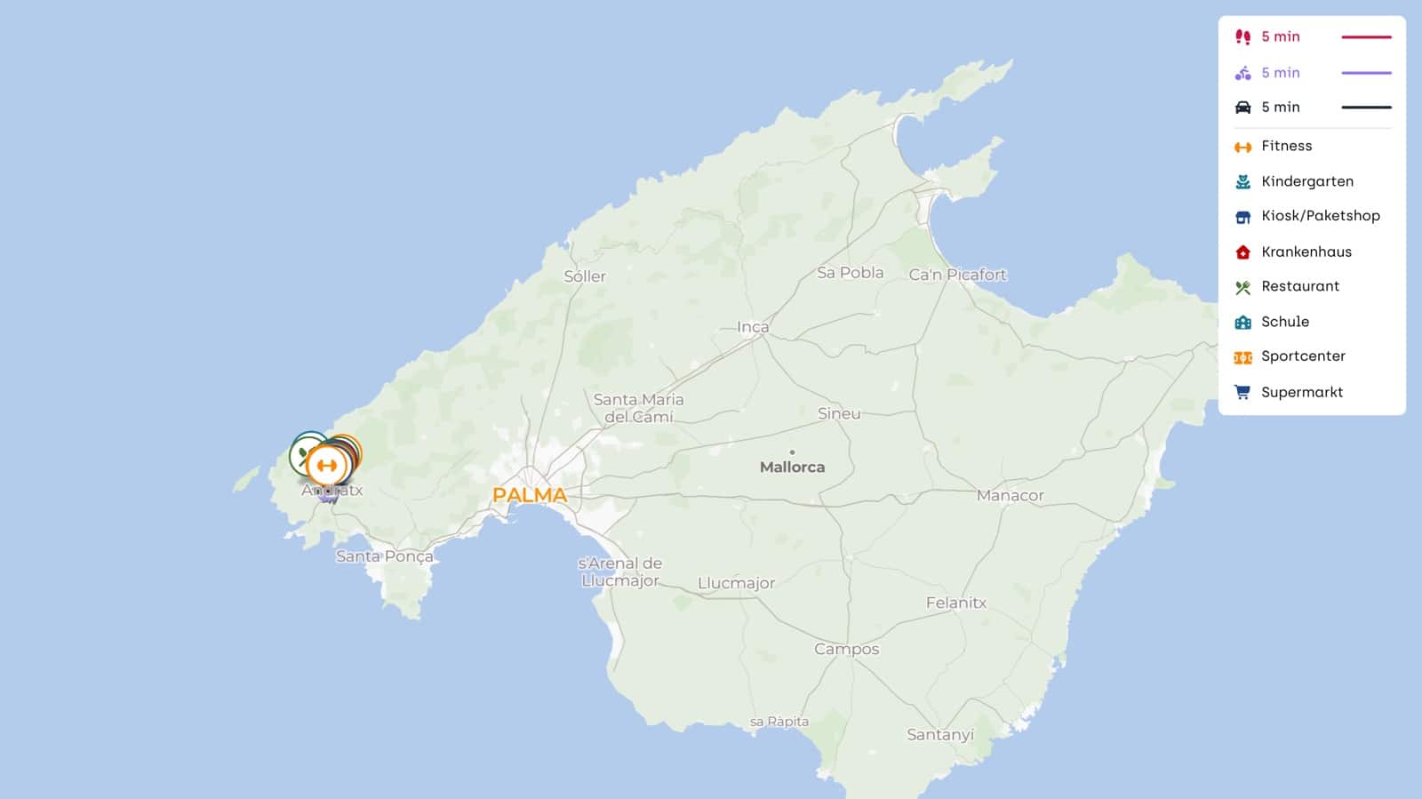
Task: Click the Krankenhaus hospital icon
Action: [x=1242, y=252]
